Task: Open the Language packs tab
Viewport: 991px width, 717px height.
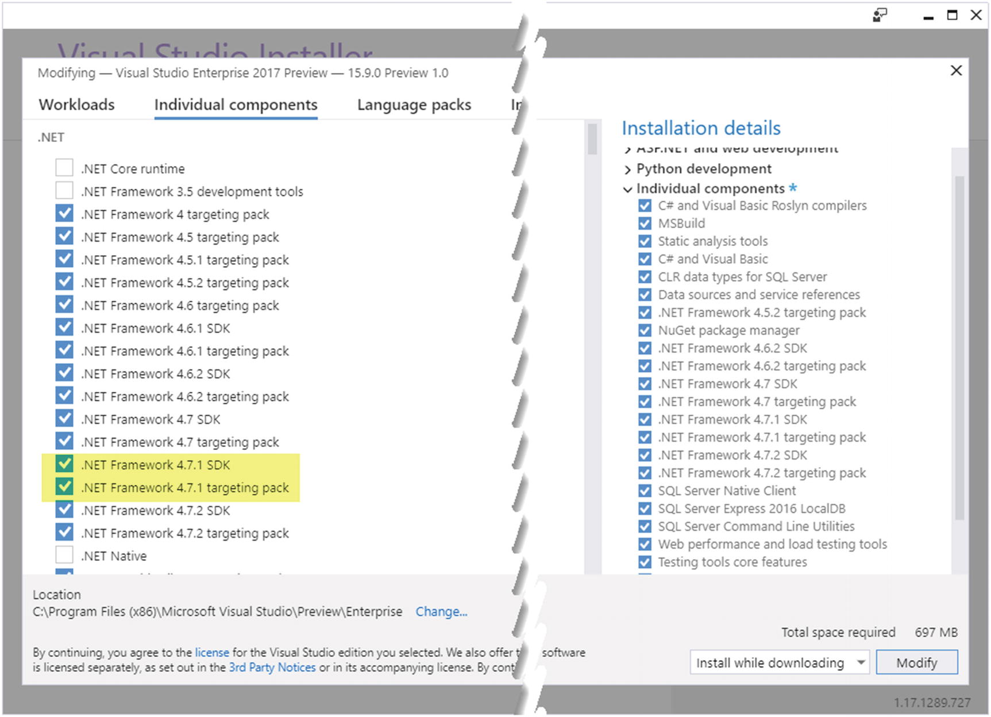Action: click(x=414, y=105)
